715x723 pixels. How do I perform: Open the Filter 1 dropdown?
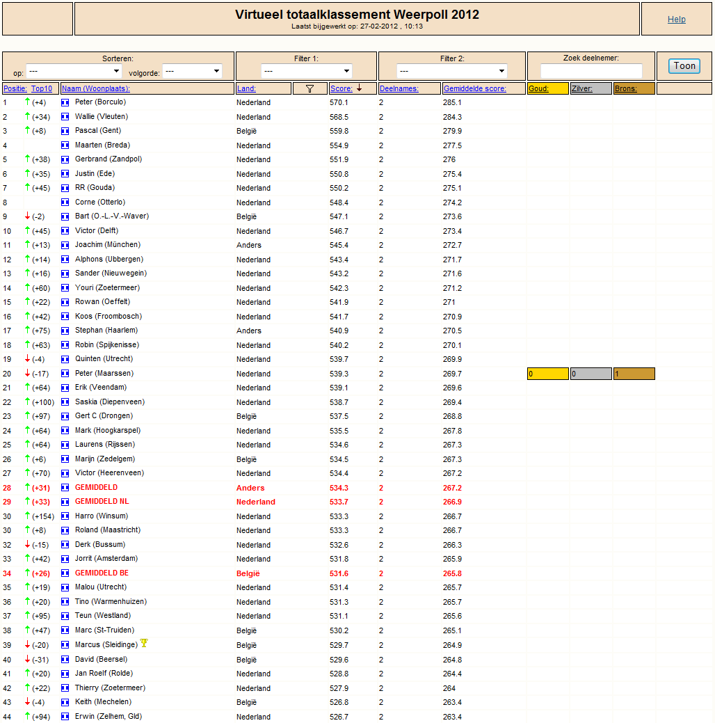(x=306, y=71)
